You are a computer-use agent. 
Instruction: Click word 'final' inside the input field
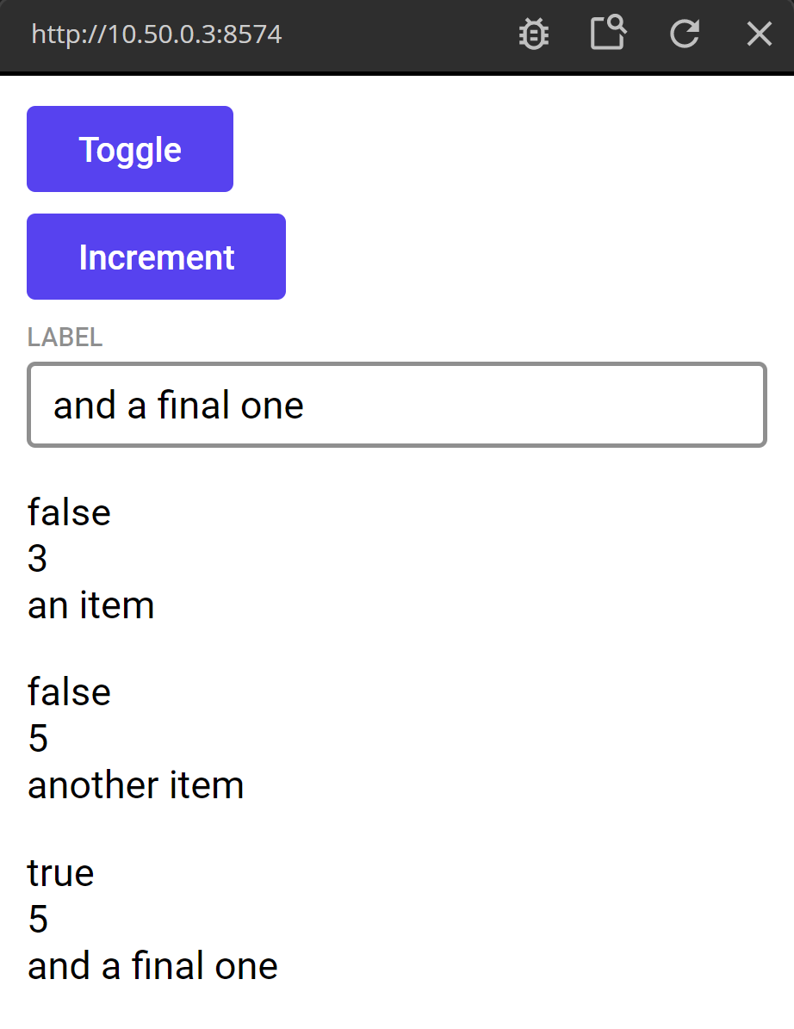click(192, 406)
